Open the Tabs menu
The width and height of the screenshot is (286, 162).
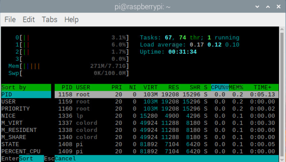[x=50, y=20]
